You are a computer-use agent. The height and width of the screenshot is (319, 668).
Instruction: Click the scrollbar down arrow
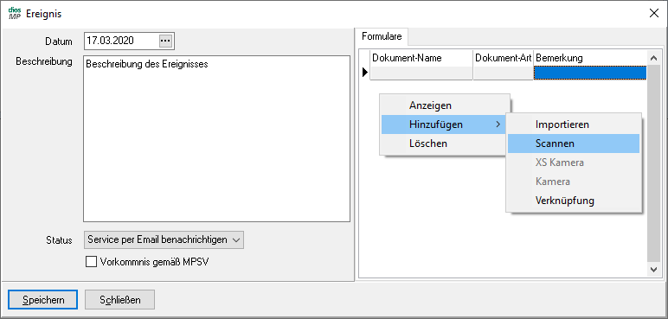653,269
